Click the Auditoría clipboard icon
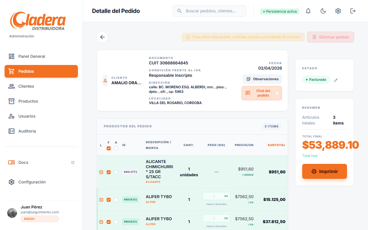This screenshot has height=230, width=368. (11, 131)
